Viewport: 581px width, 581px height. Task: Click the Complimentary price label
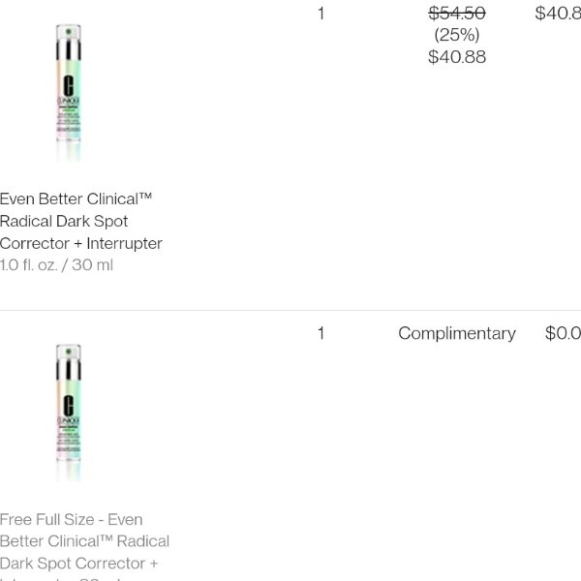[x=457, y=333]
